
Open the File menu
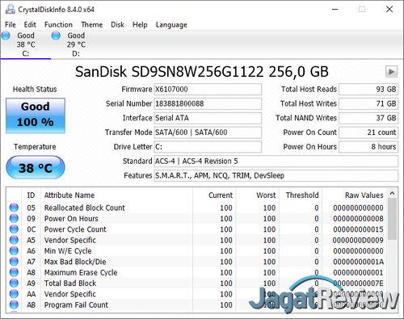pos(11,25)
